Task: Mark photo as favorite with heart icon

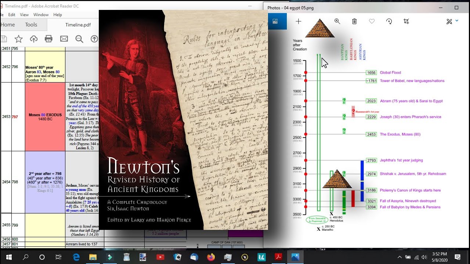Action: [x=372, y=21]
